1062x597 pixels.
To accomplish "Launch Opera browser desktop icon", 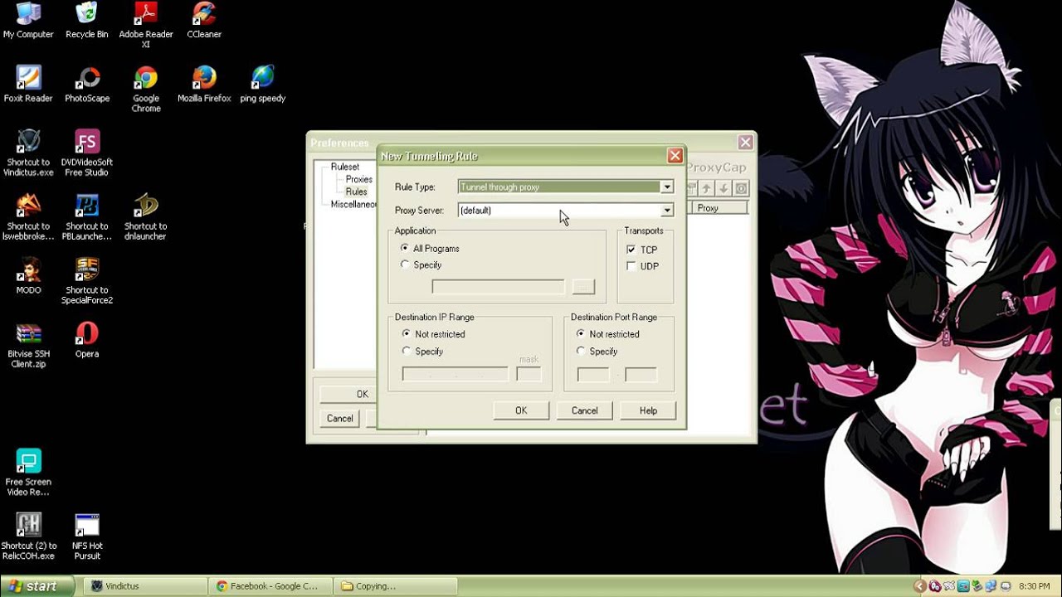I will [87, 340].
